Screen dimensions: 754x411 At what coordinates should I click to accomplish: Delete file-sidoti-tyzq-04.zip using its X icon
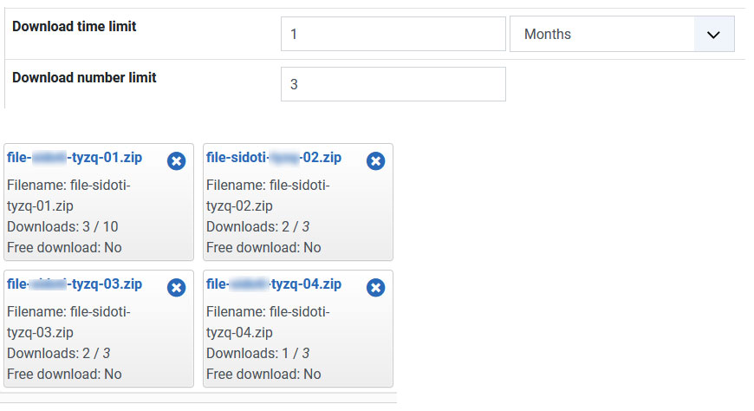pos(375,288)
